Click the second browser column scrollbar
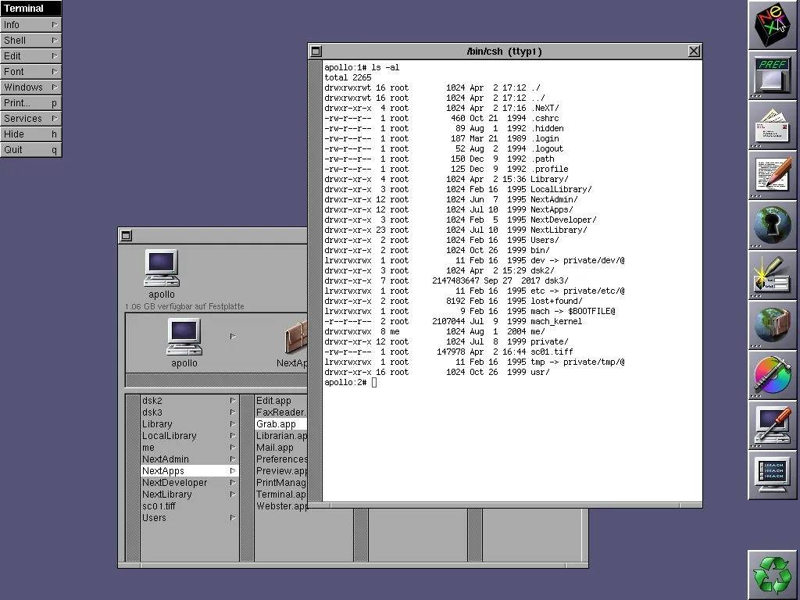Viewport: 800px width, 600px height. [247, 478]
